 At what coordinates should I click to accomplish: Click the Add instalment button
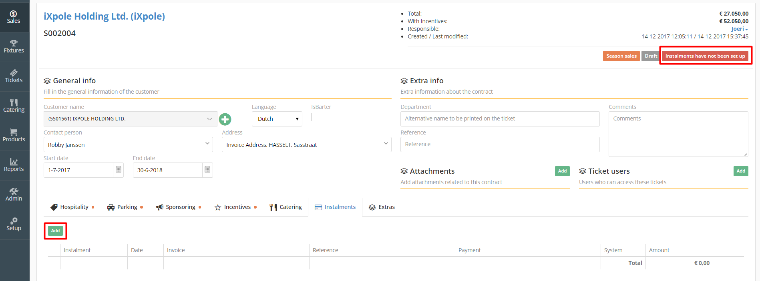coord(55,231)
